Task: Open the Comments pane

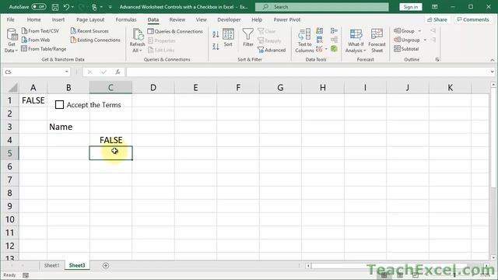Action: point(473,19)
